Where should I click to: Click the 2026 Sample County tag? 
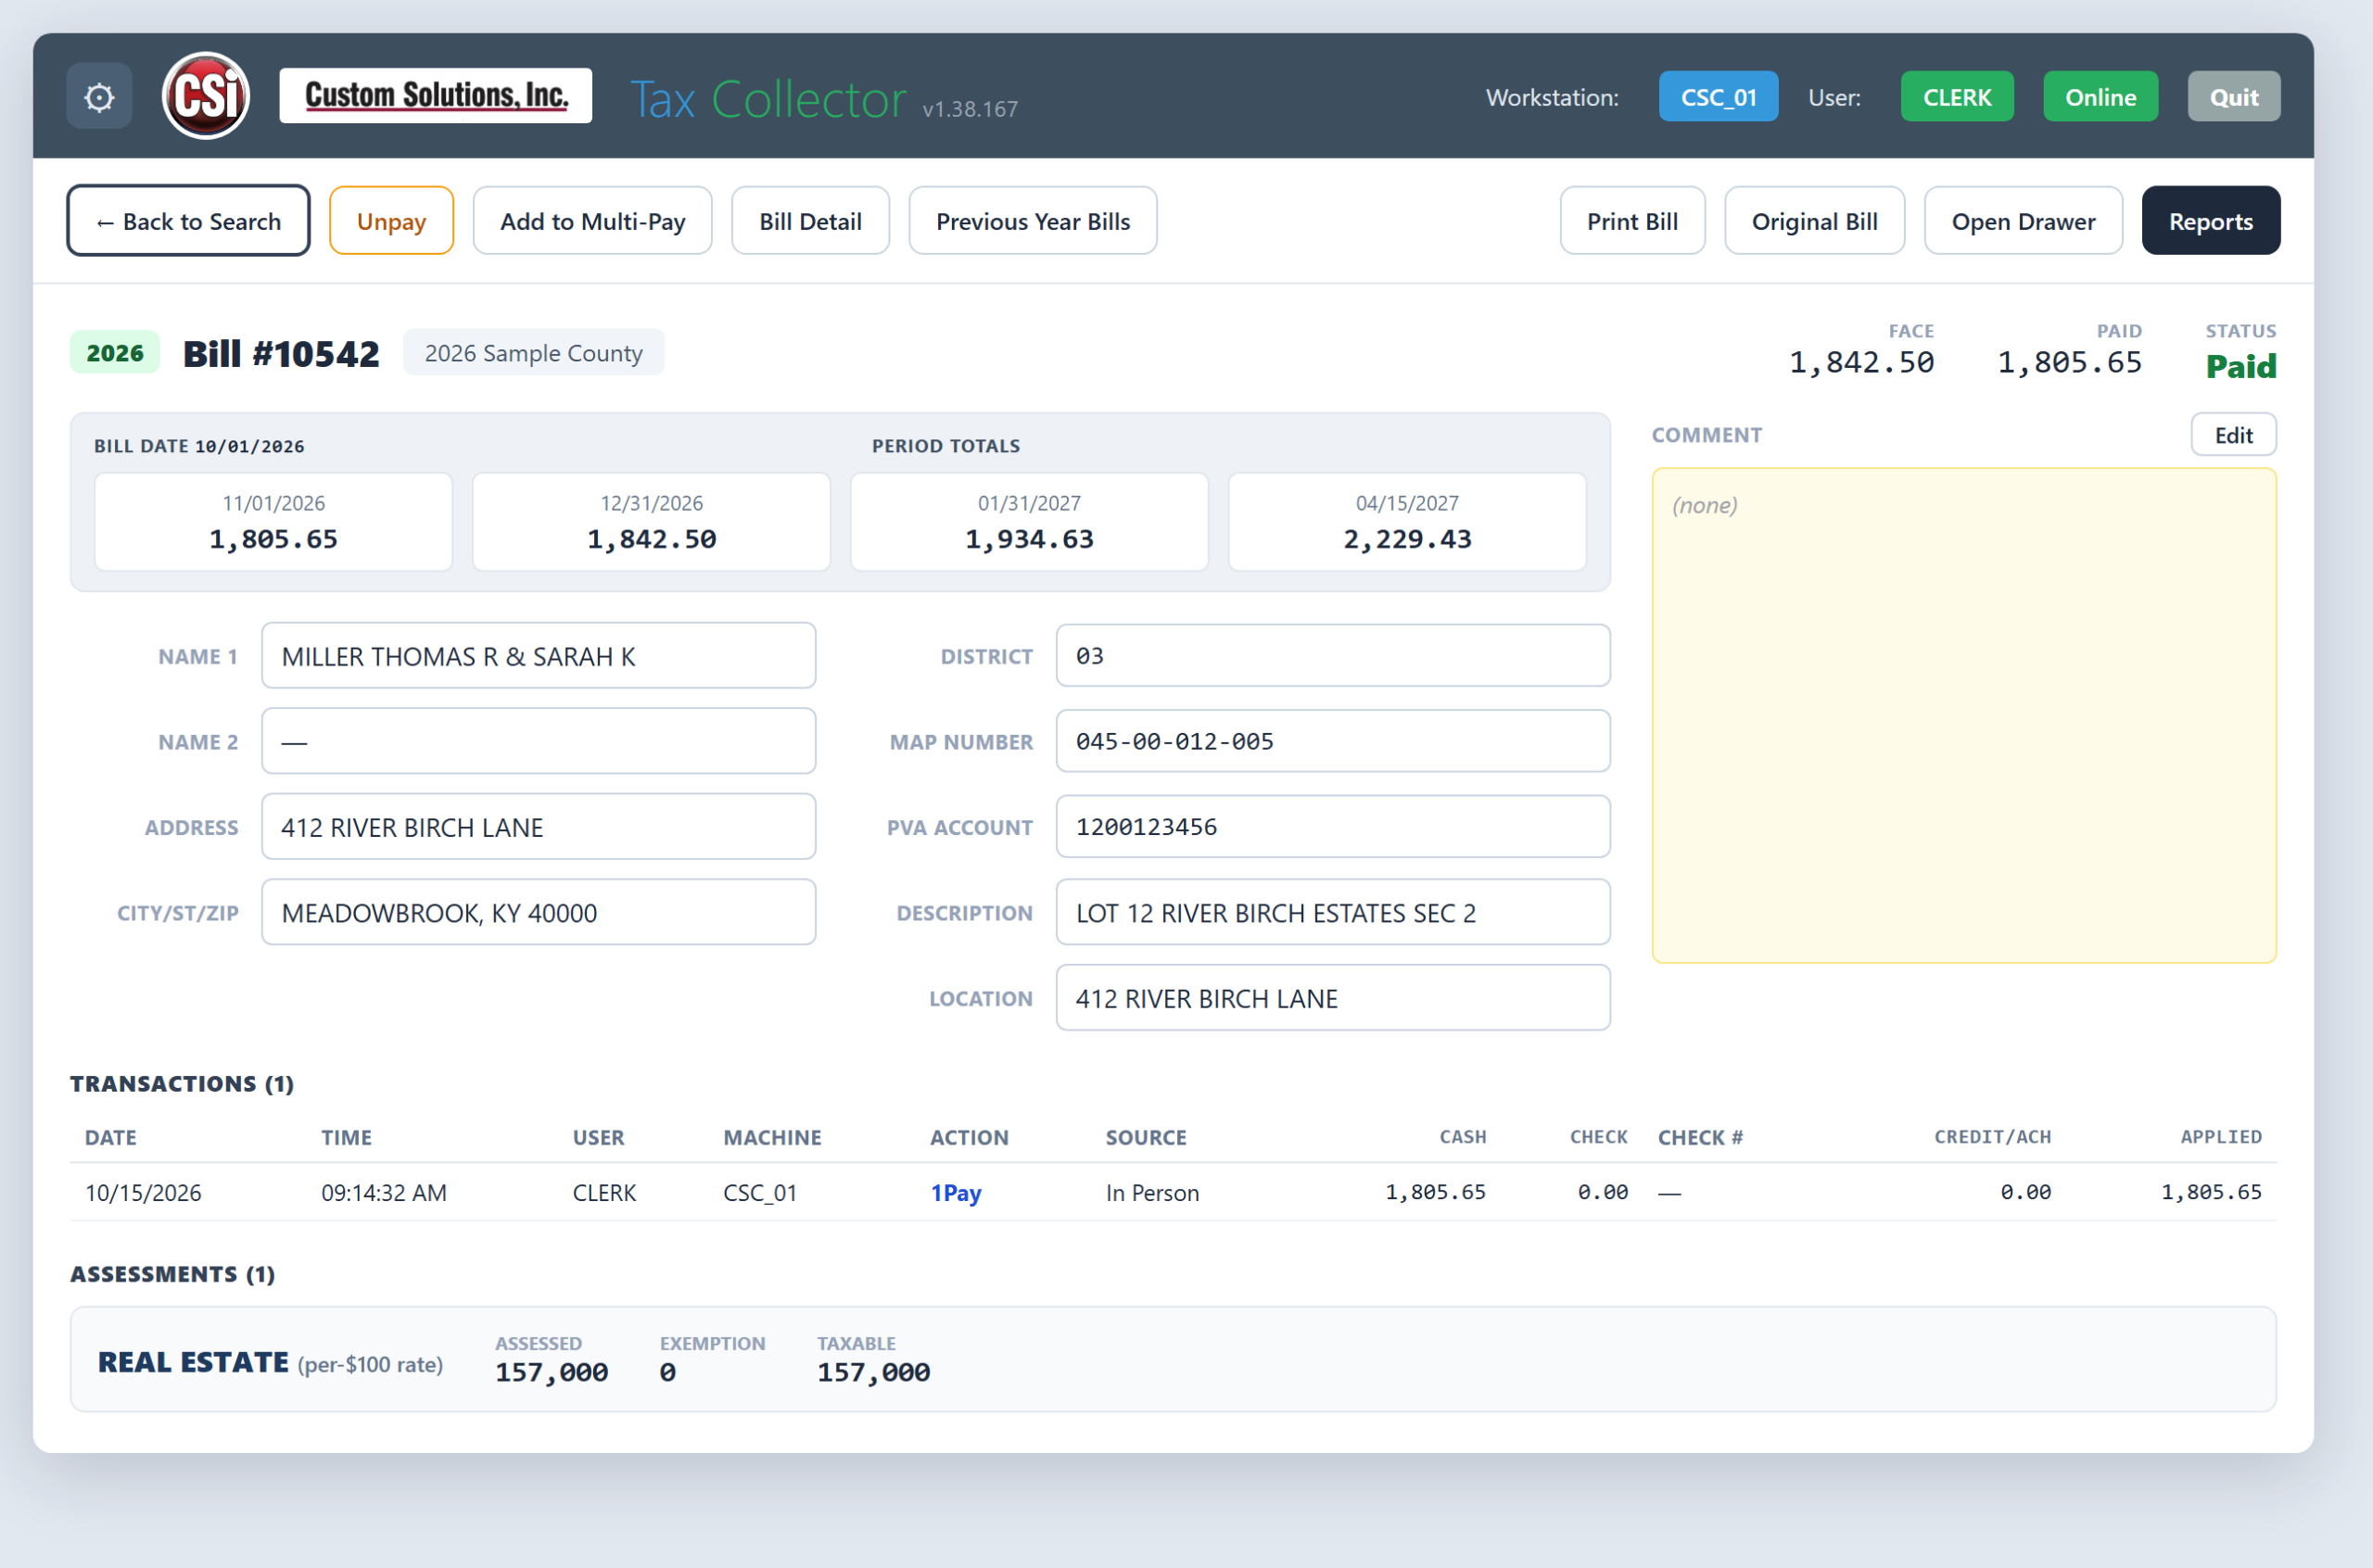pos(533,353)
